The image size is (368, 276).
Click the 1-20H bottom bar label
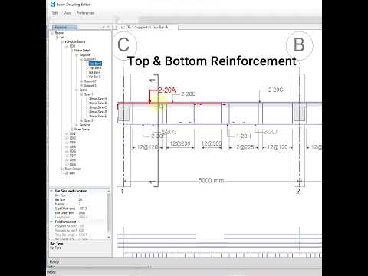point(244,136)
